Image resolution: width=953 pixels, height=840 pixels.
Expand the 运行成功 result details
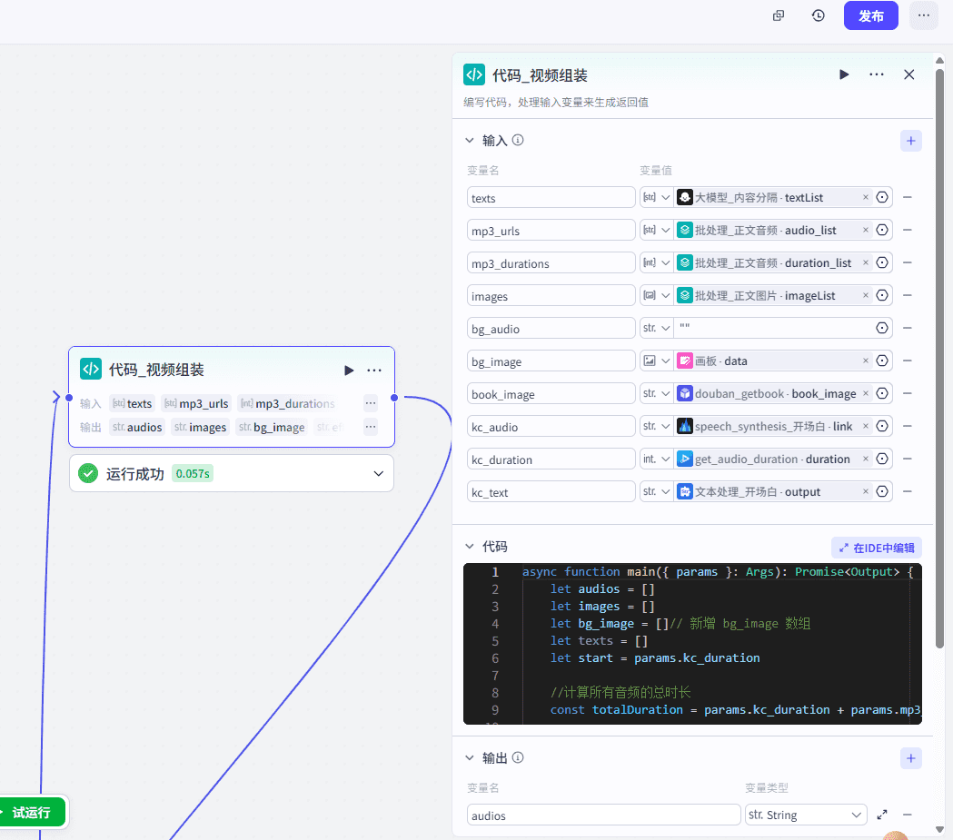tap(378, 473)
